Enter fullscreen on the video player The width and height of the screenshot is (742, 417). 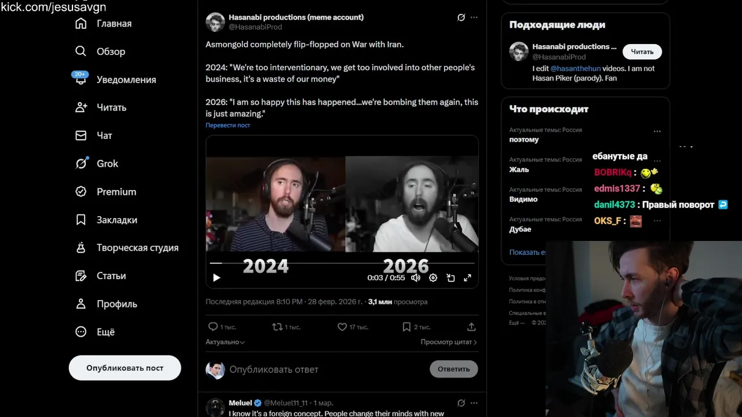click(x=467, y=278)
